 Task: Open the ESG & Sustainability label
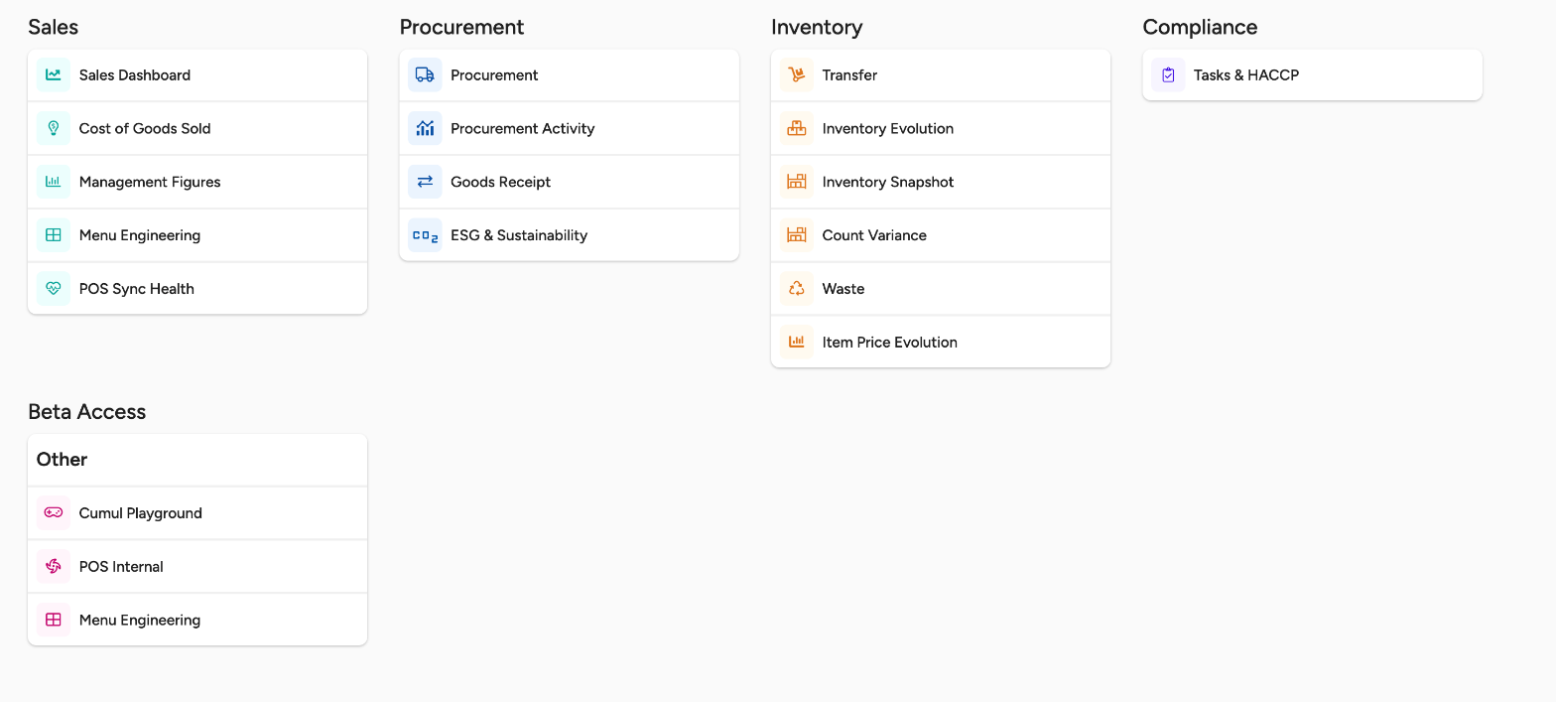pyautogui.click(x=519, y=236)
